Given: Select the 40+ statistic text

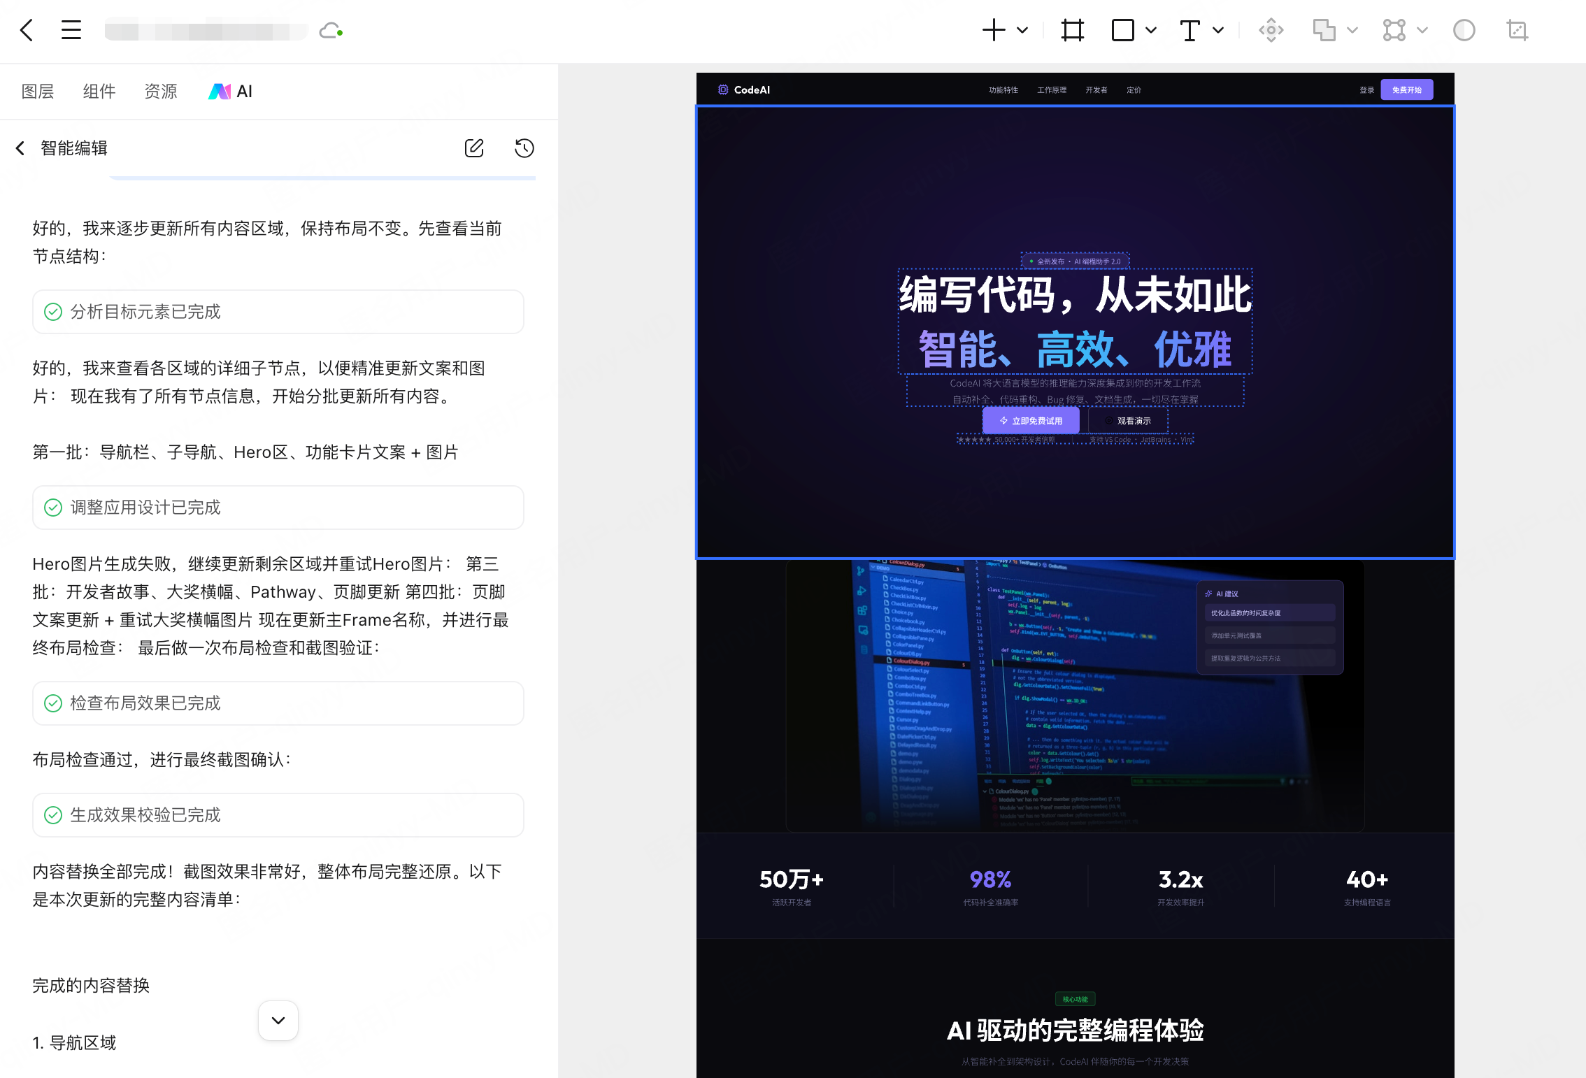Looking at the screenshot, I should (1367, 879).
